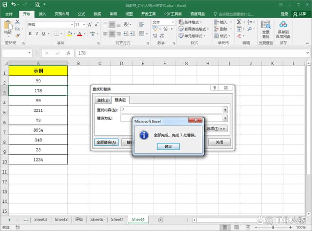Viewport: 312px width, 231px height.
Task: Click the help question mark in Find dialog
Action: tap(214, 88)
